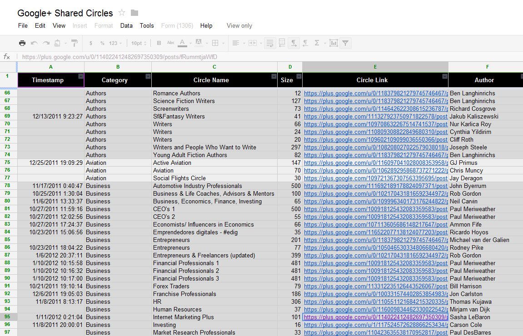Toggle right-to-left paragraph direction icon

(x=305, y=43)
